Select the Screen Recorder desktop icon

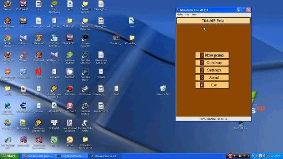[x=85, y=41]
